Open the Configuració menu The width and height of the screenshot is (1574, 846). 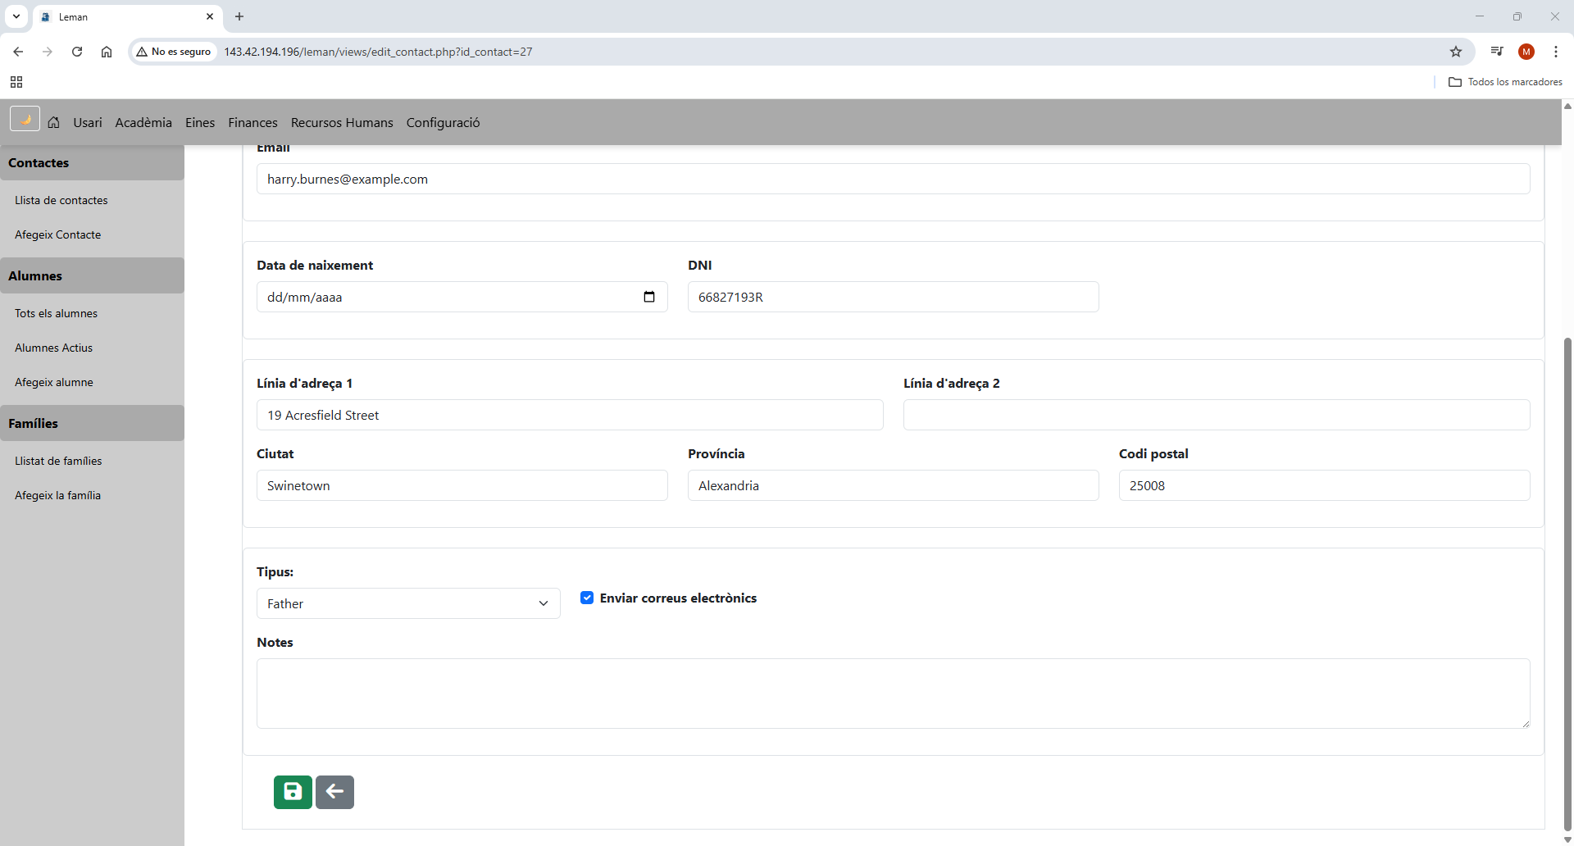[x=443, y=122]
